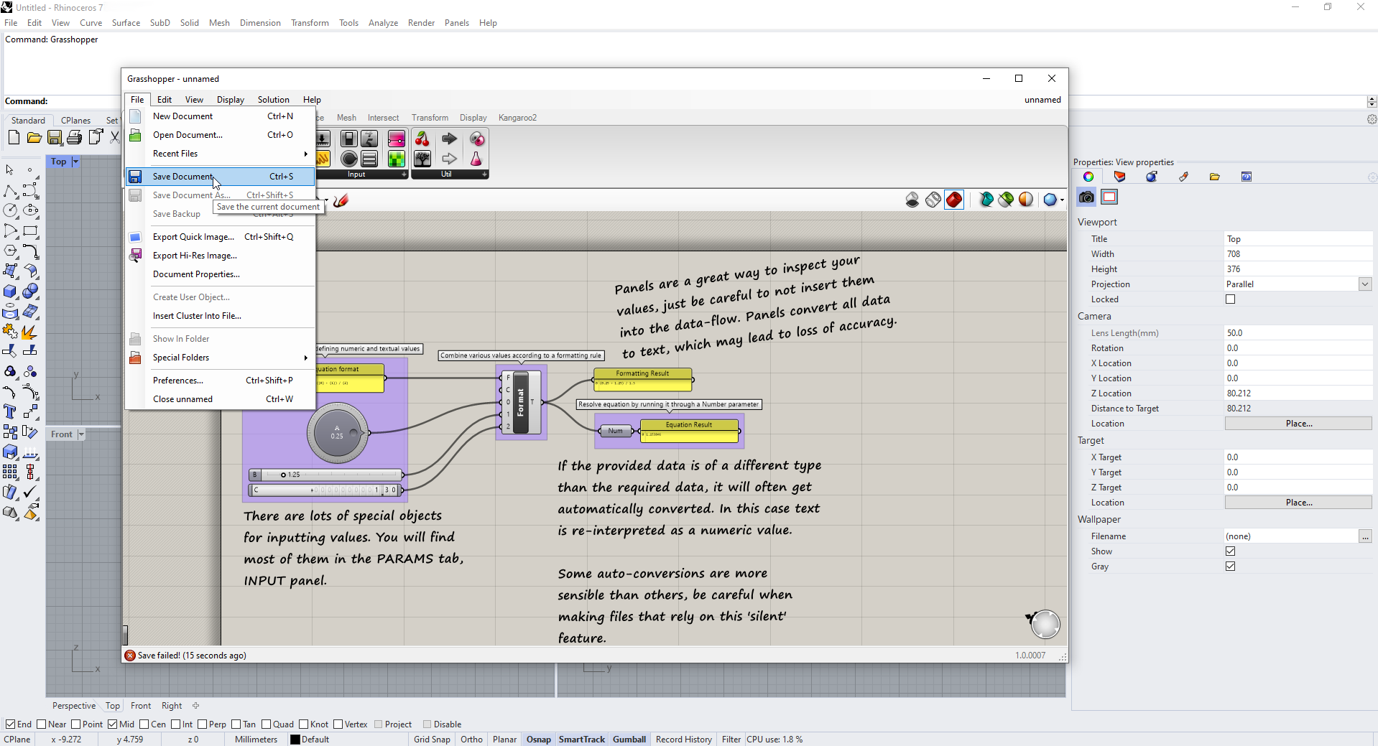The height and width of the screenshot is (746, 1378).
Task: Open the Solution menu in Grasshopper
Action: (273, 100)
